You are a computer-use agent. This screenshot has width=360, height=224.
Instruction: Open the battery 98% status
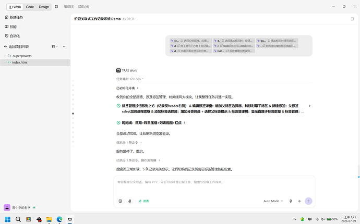point(332,219)
